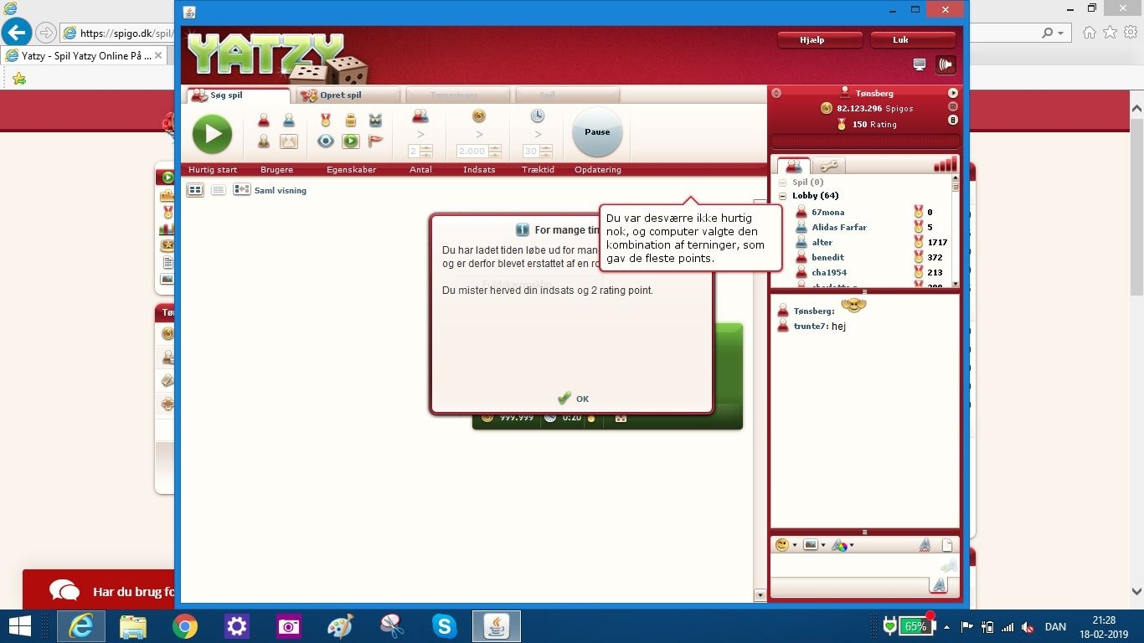
Task: Click the padlock icon under Egenskaber
Action: (x=351, y=121)
